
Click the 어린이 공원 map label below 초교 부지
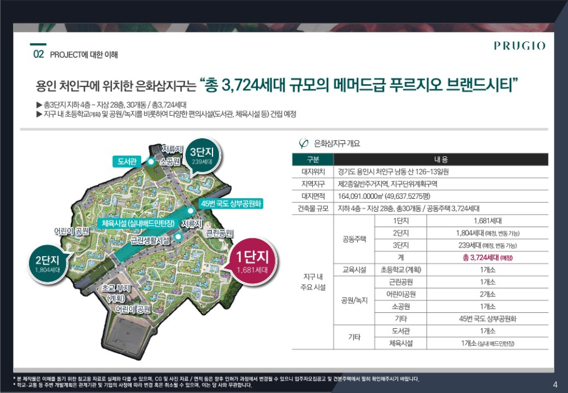[132, 309]
